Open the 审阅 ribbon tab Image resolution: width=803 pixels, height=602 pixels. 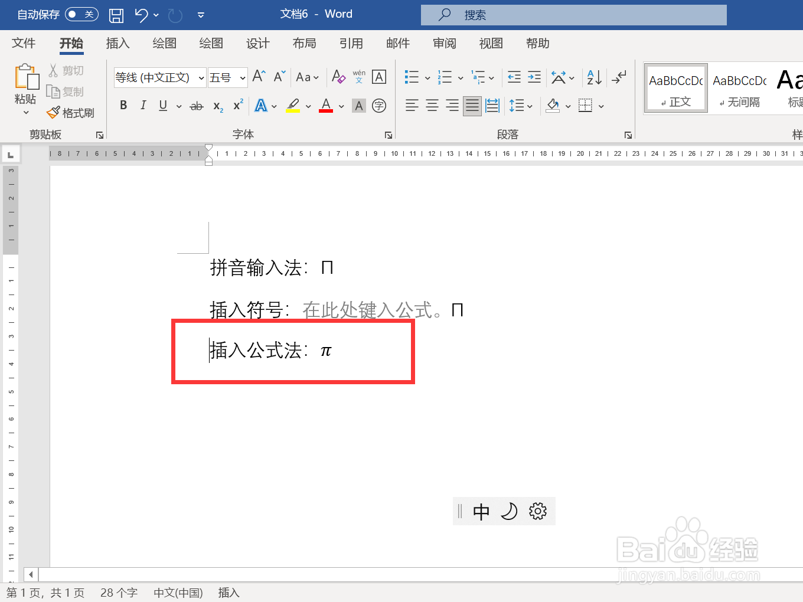(x=443, y=43)
